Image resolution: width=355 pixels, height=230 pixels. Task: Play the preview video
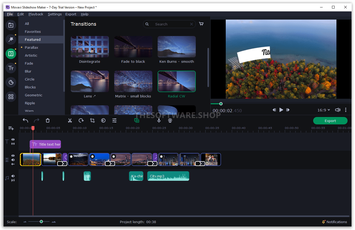(x=281, y=110)
